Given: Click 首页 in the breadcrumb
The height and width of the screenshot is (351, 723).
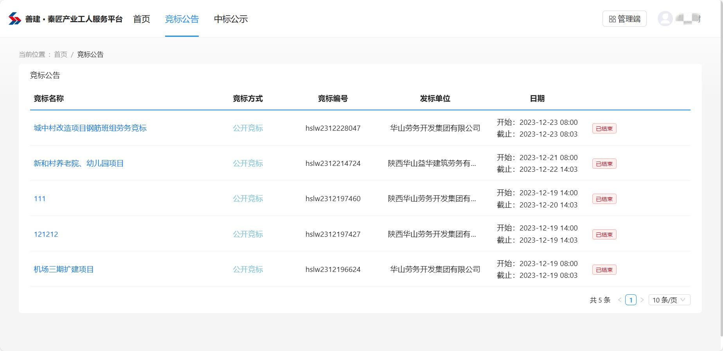Looking at the screenshot, I should (x=61, y=54).
